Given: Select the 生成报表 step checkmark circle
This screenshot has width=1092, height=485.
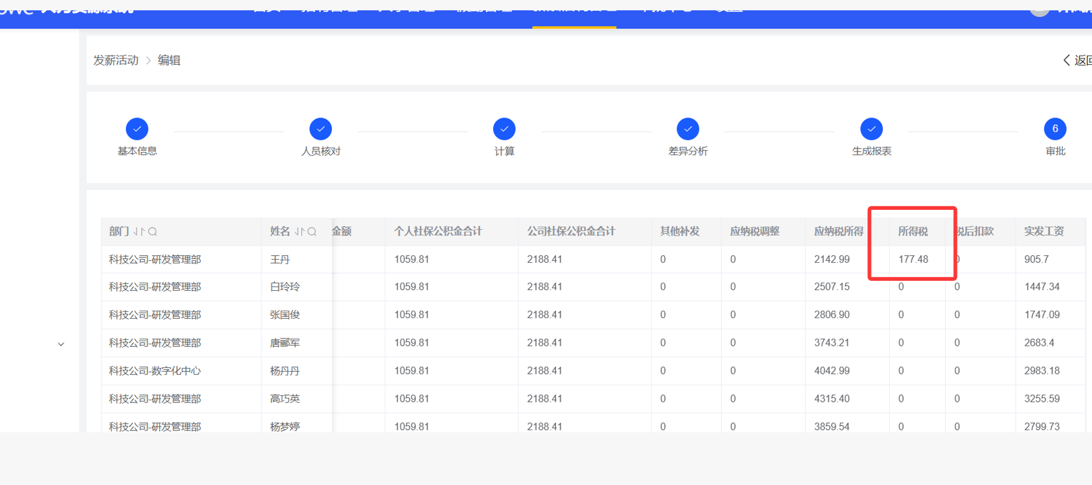Looking at the screenshot, I should point(871,129).
